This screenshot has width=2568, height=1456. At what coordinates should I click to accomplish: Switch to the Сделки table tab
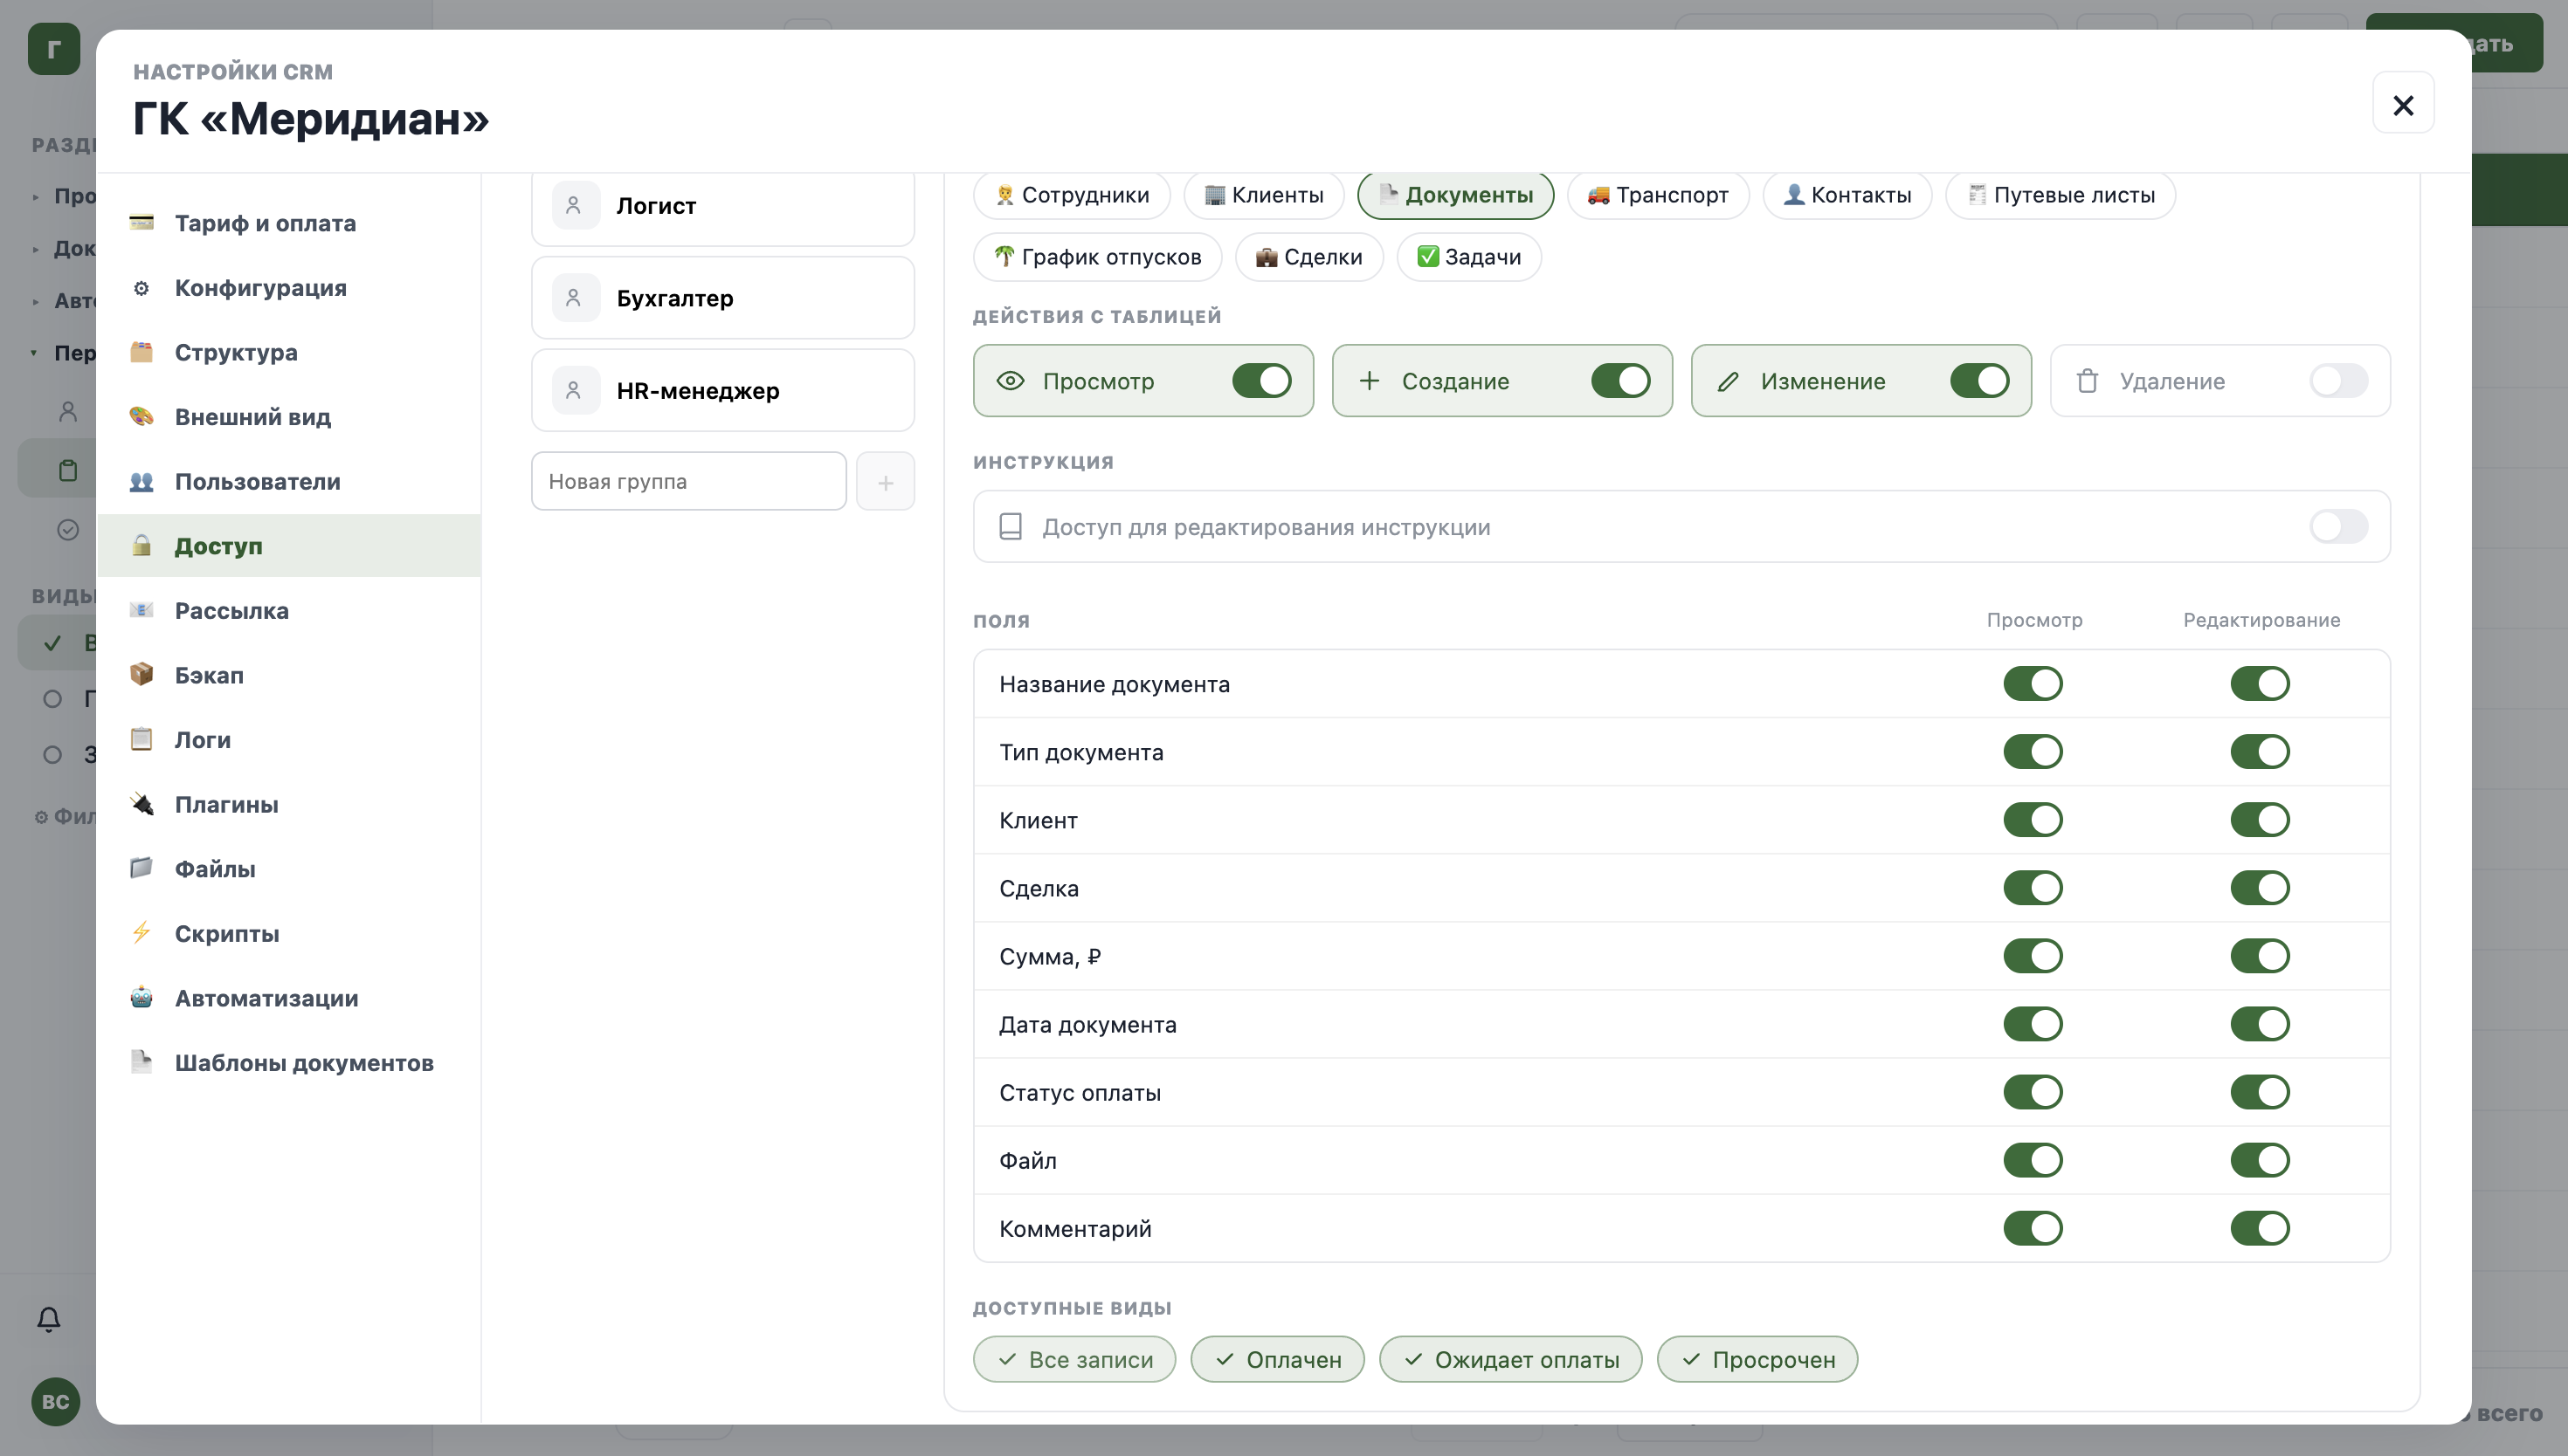click(x=1309, y=257)
